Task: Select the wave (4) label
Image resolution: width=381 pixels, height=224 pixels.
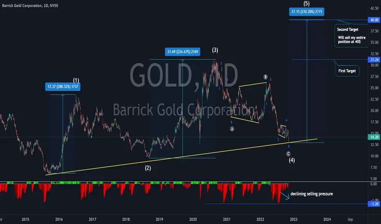Action: [292, 160]
